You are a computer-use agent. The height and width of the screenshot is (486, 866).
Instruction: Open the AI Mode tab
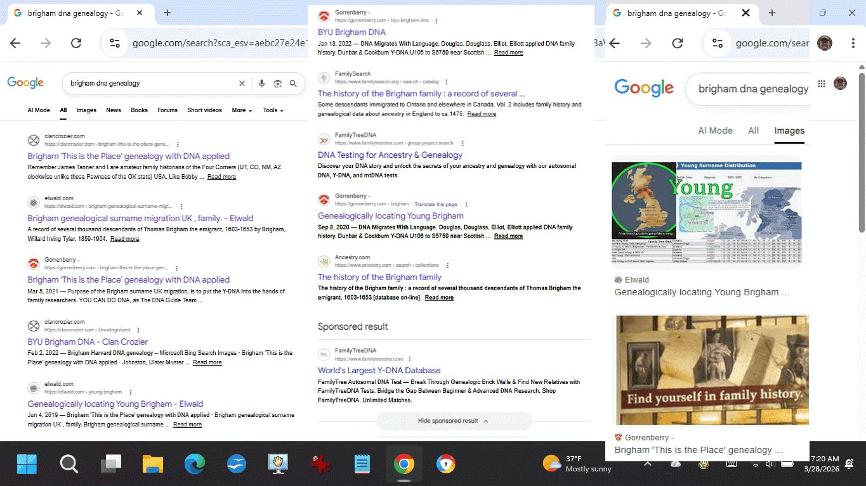39,110
